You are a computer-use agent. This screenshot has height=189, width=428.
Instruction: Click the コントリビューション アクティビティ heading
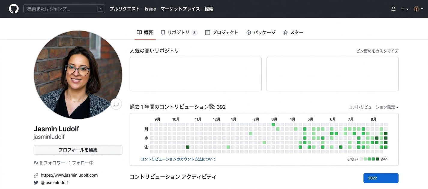coord(173,177)
